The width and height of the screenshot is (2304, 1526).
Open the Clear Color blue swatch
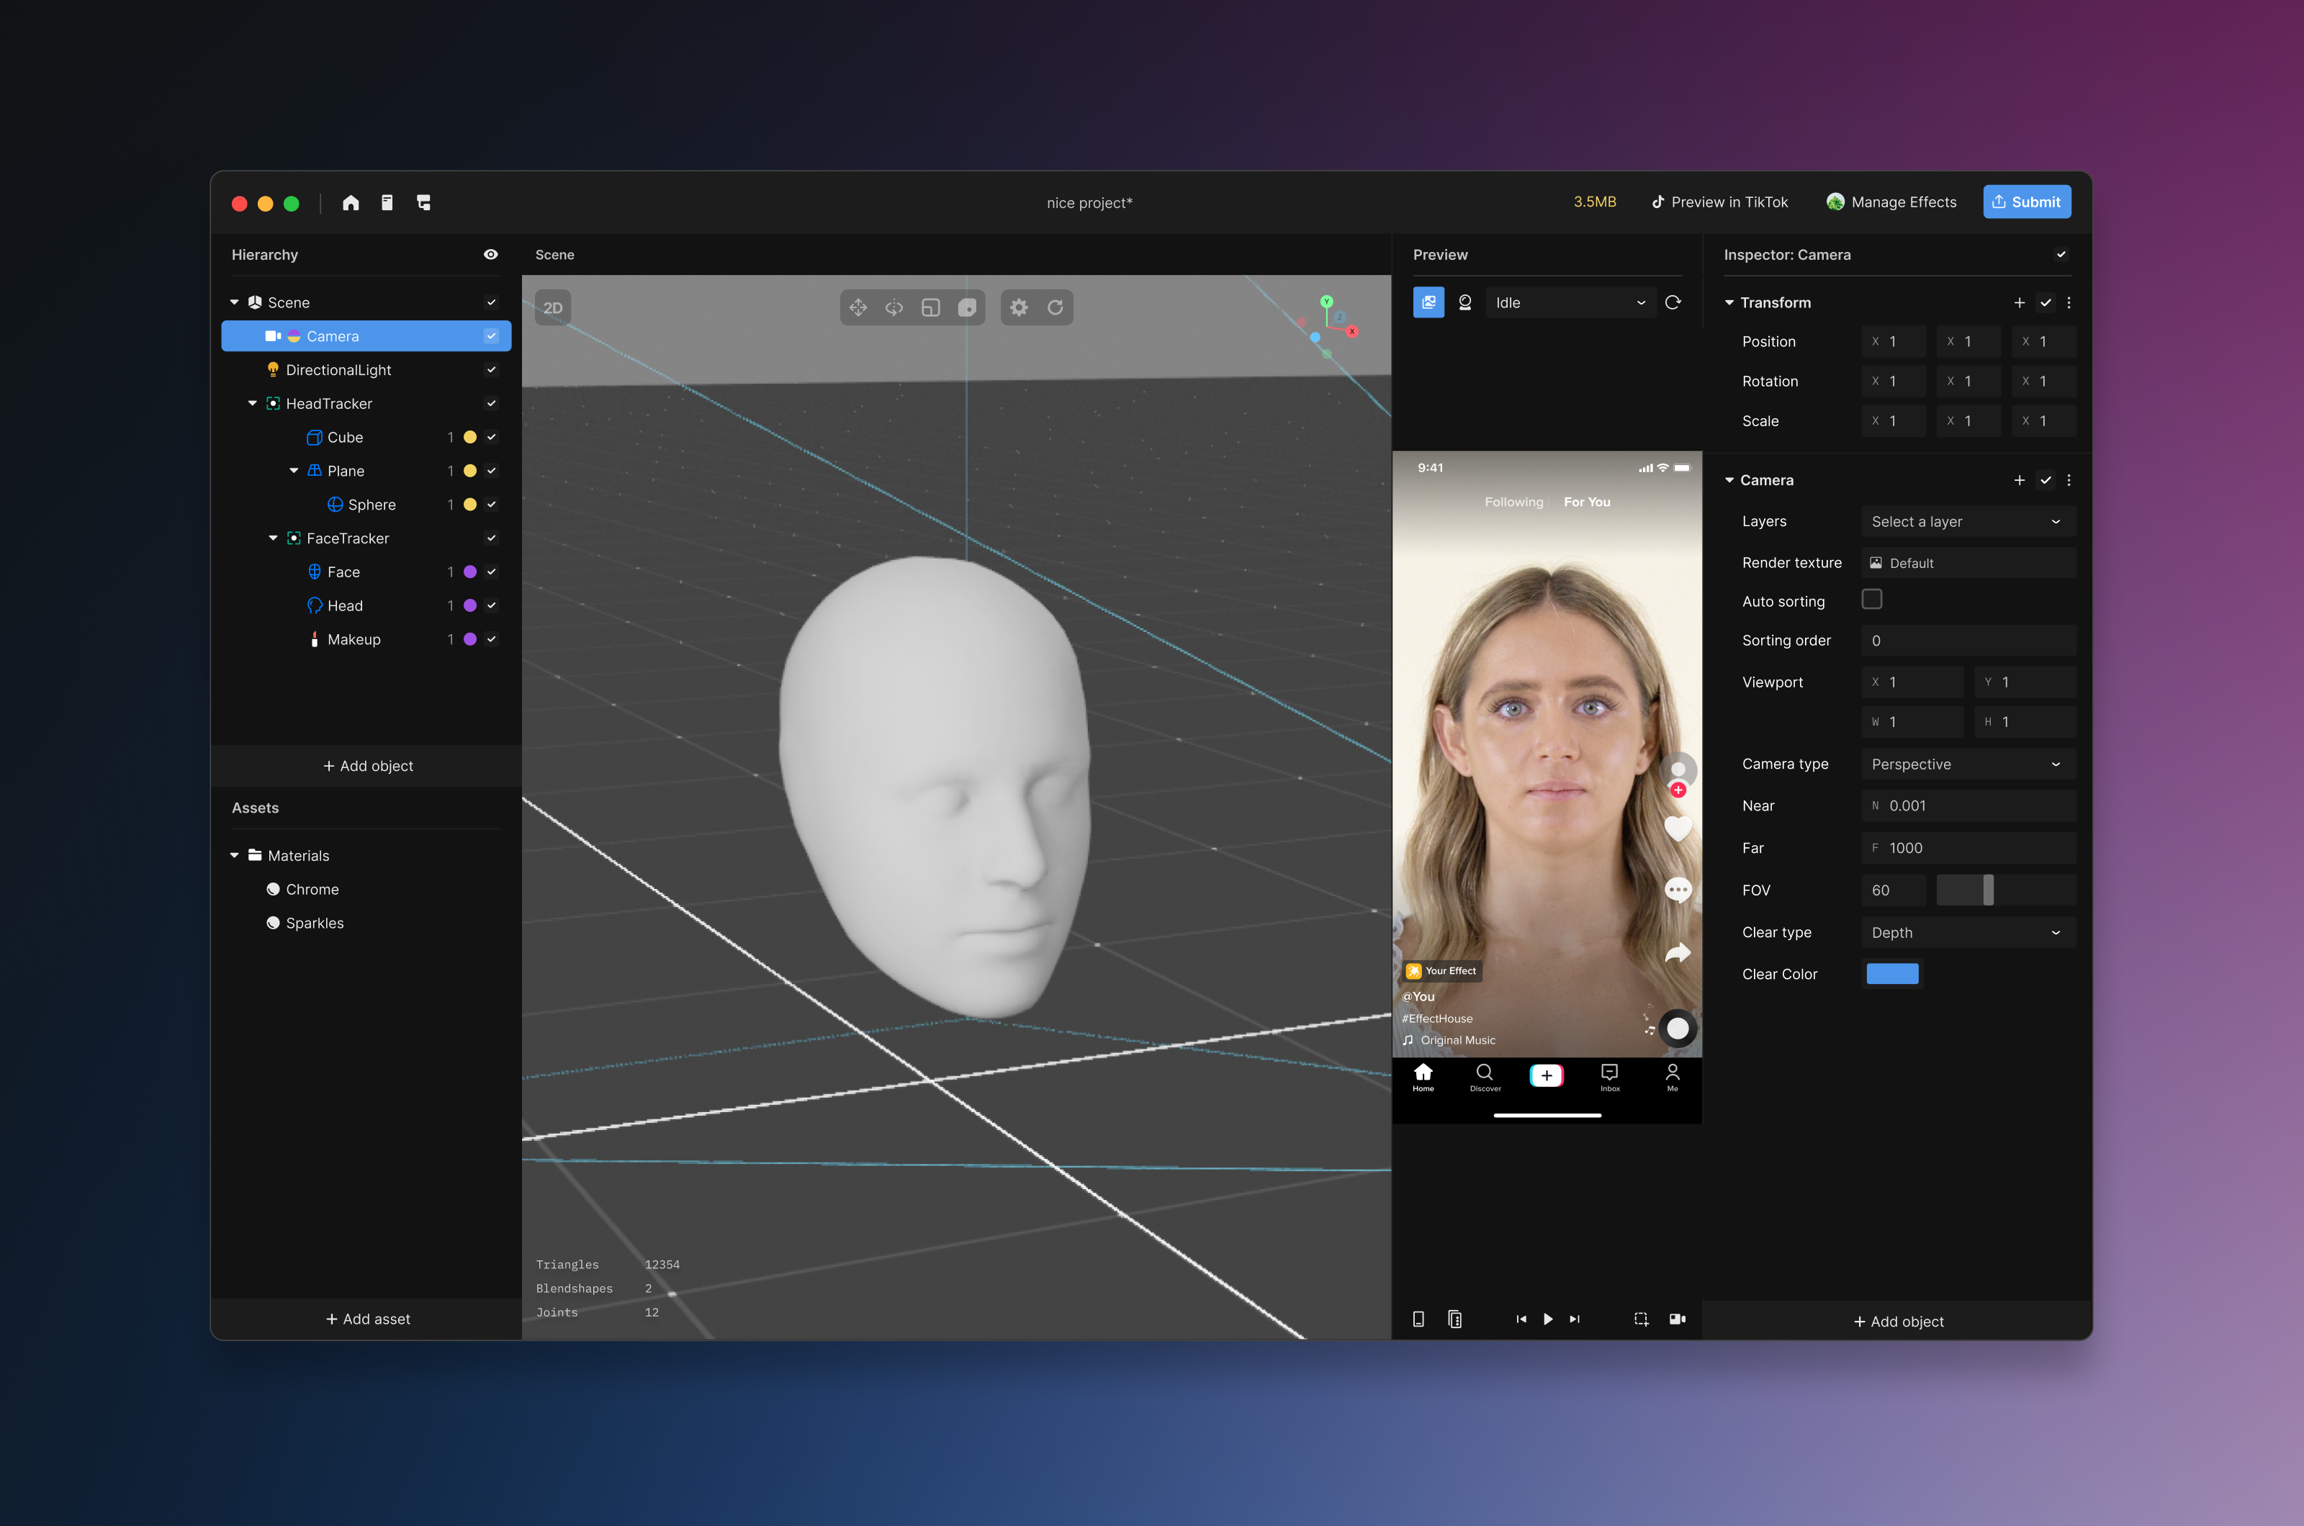pyautogui.click(x=1892, y=974)
